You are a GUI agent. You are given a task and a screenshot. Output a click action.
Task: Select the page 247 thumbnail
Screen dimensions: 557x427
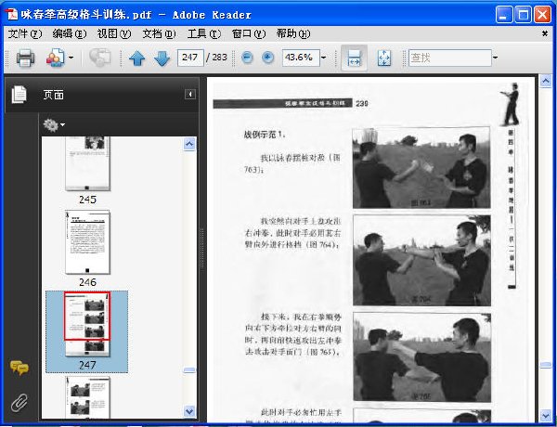pos(87,324)
